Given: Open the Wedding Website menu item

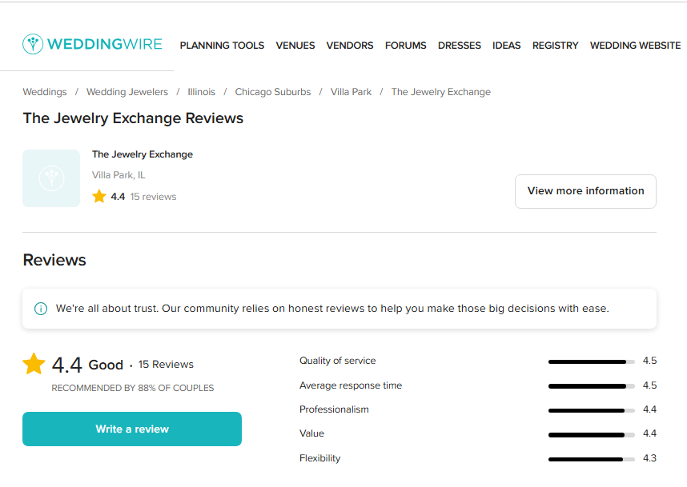Looking at the screenshot, I should coord(635,46).
